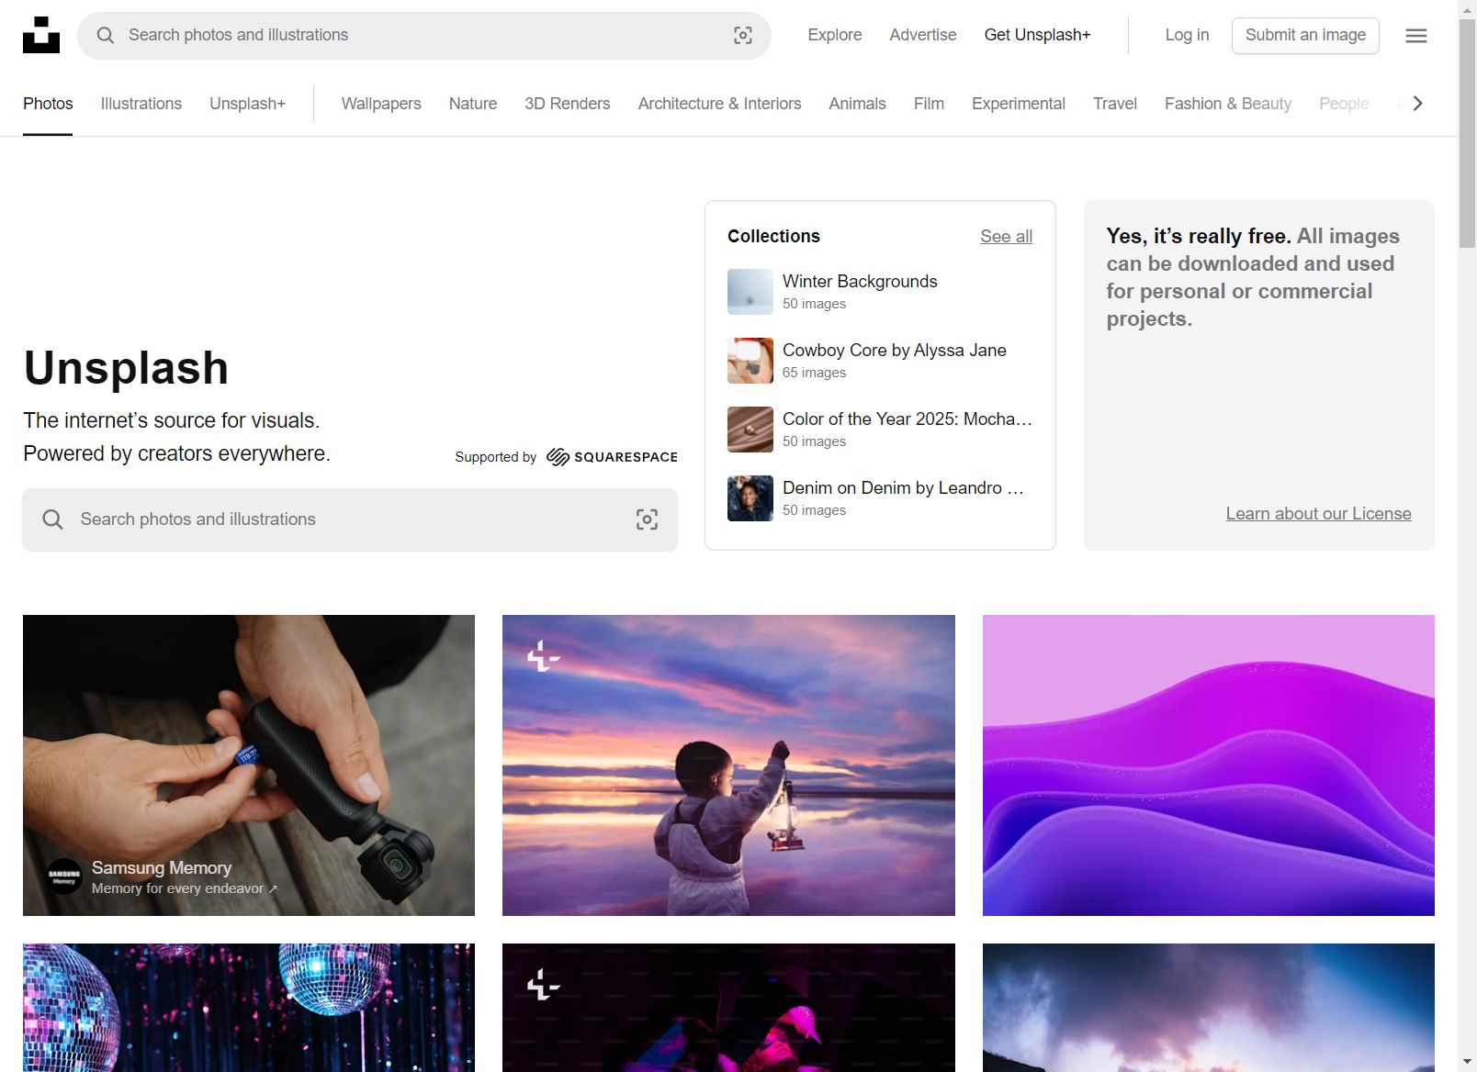Switch to the Unsplash+ tab

click(x=247, y=104)
